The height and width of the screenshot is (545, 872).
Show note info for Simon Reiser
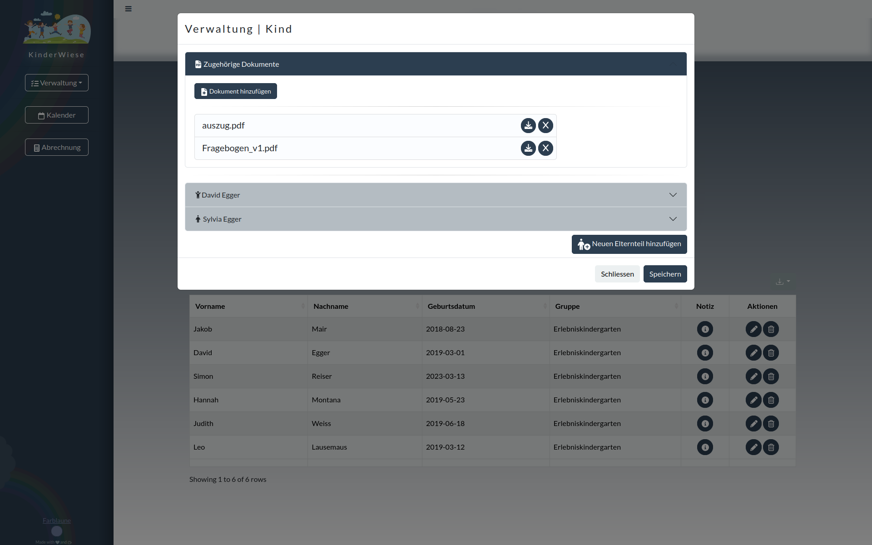coord(705,376)
